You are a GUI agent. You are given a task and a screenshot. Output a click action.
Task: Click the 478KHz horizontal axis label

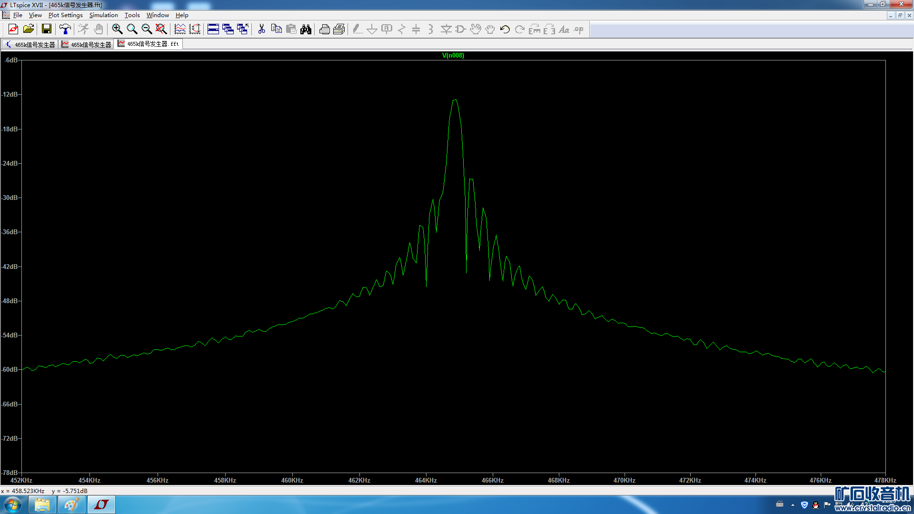point(885,480)
